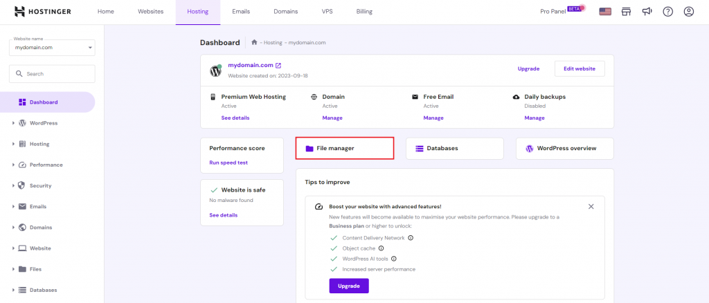Image resolution: width=709 pixels, height=303 pixels.
Task: Open the user profile icon
Action: point(688,12)
